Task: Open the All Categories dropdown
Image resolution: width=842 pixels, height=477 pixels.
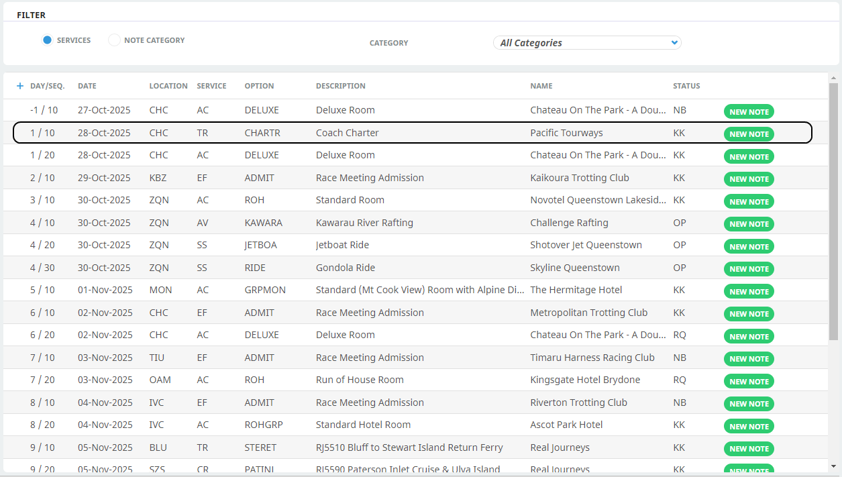Action: (x=587, y=43)
